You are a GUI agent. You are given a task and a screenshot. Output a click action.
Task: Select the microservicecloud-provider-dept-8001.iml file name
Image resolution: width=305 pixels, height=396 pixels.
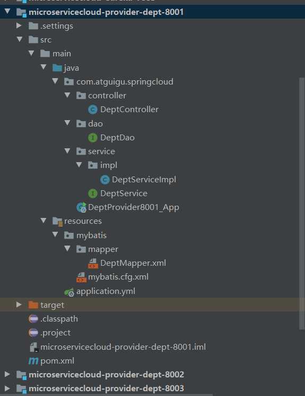point(123,347)
